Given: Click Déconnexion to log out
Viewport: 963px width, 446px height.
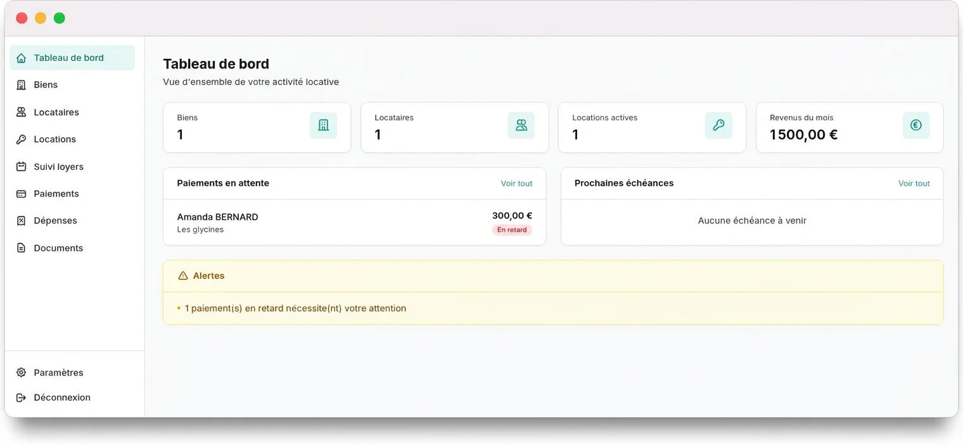Looking at the screenshot, I should [x=72, y=398].
